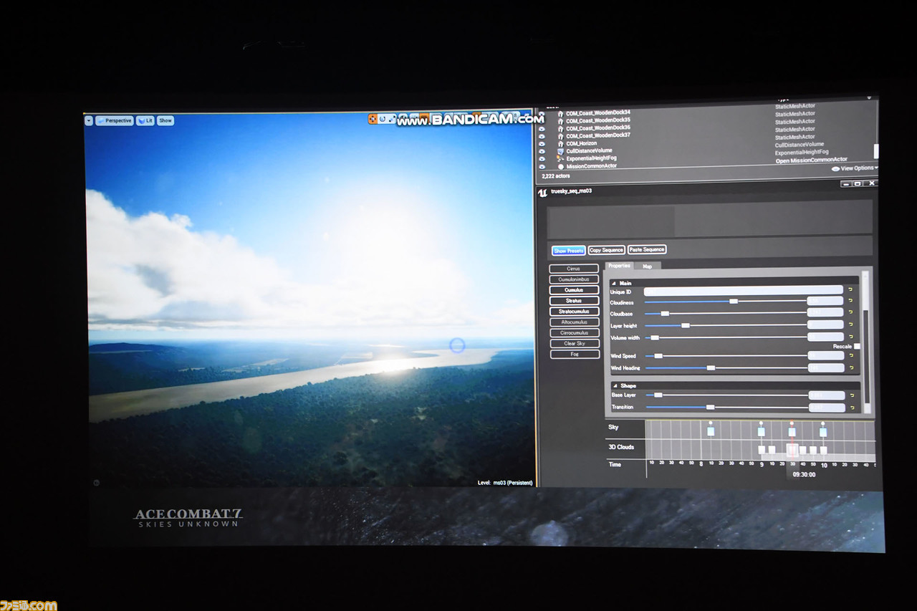
Task: Reset Volume width with its yellow arrow
Action: coord(851,337)
